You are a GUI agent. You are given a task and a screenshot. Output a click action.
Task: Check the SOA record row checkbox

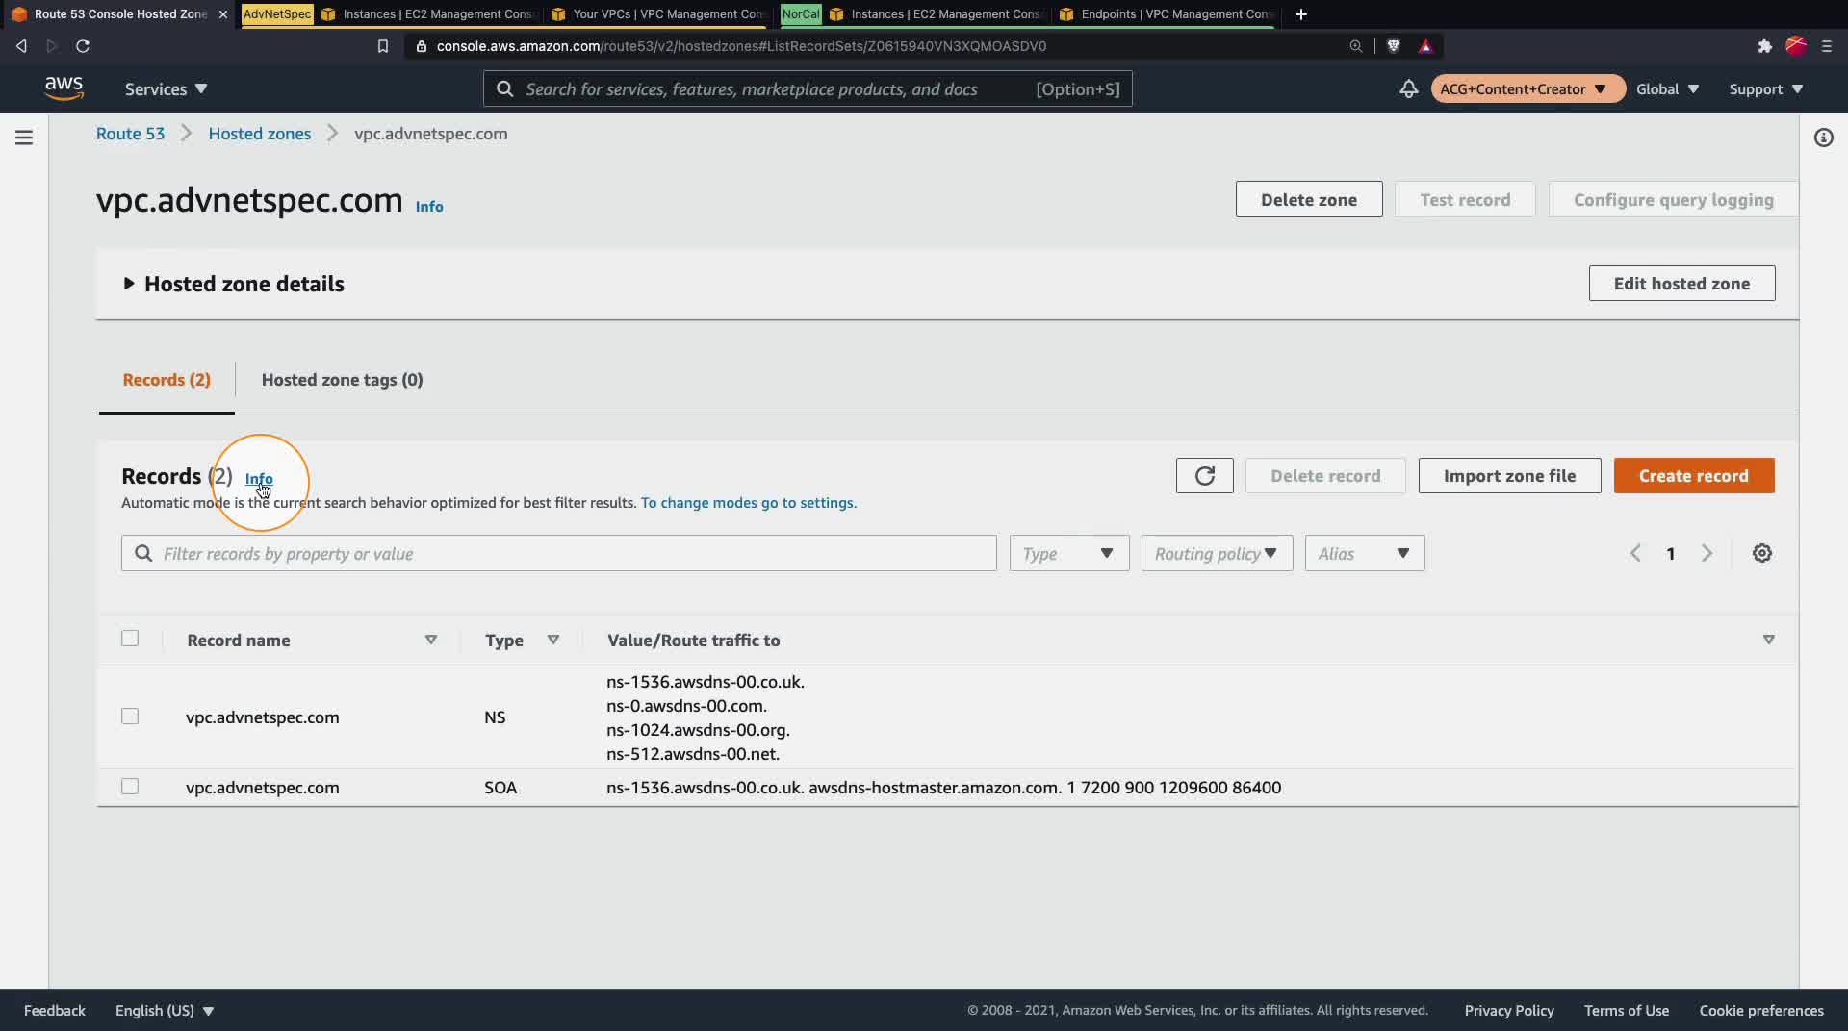pos(130,787)
